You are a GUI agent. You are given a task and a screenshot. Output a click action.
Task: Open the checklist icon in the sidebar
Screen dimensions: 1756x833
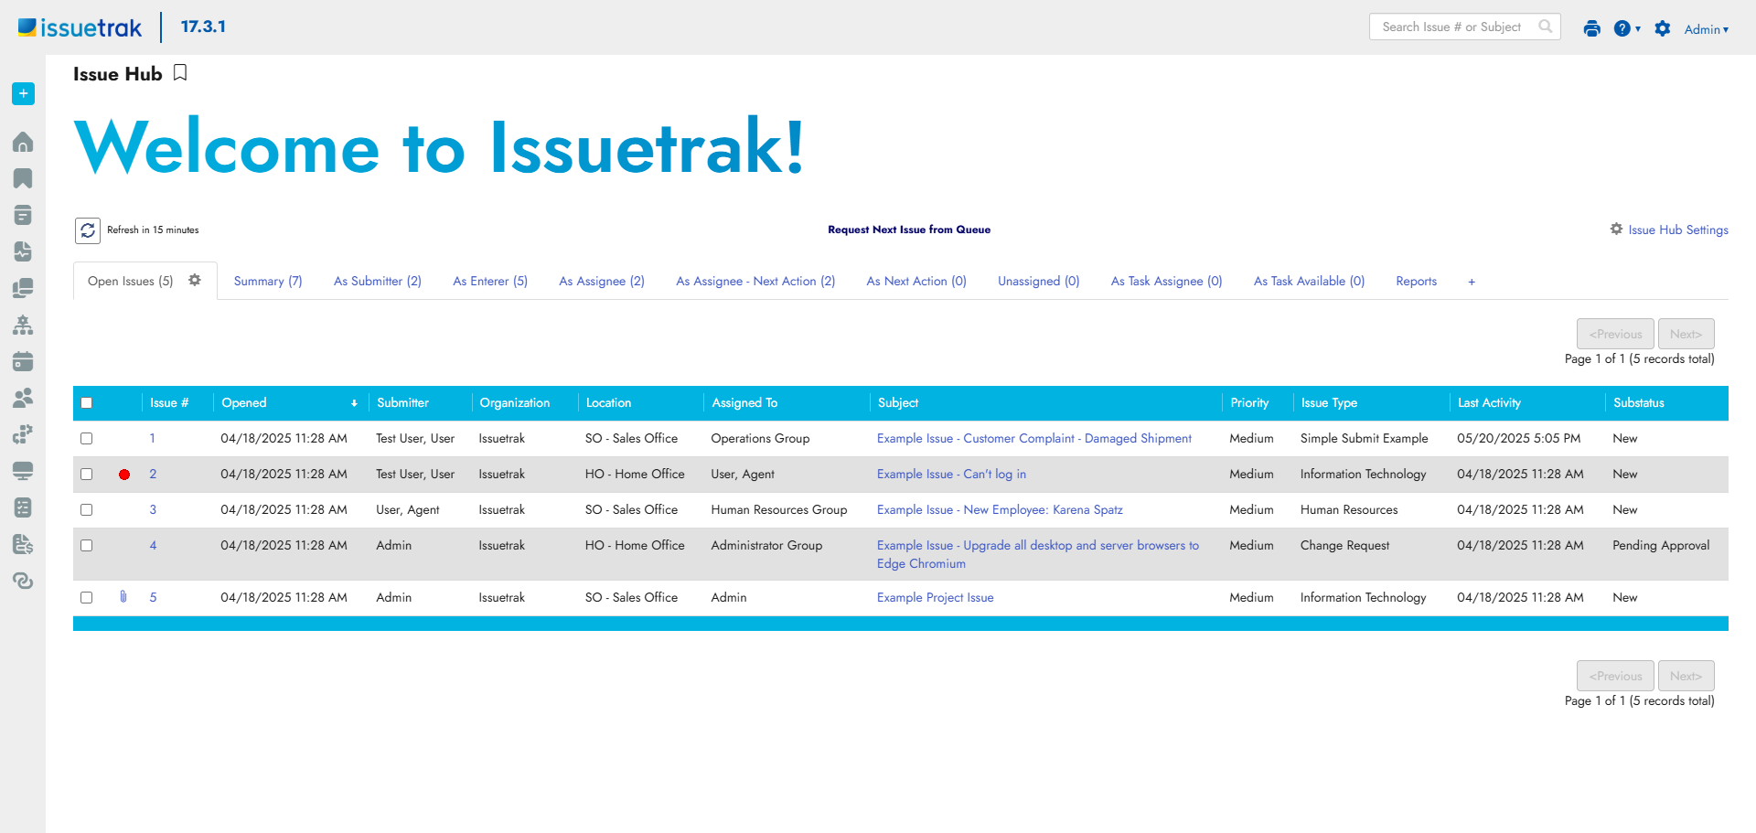(x=24, y=507)
